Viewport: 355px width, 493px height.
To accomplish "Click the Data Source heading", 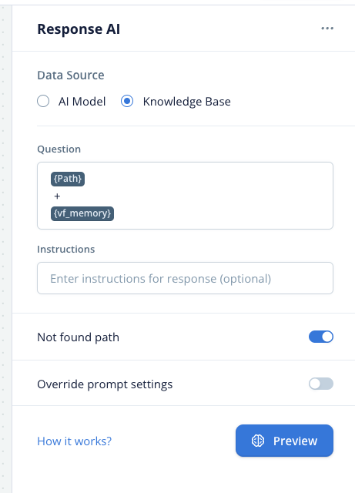I will (71, 75).
